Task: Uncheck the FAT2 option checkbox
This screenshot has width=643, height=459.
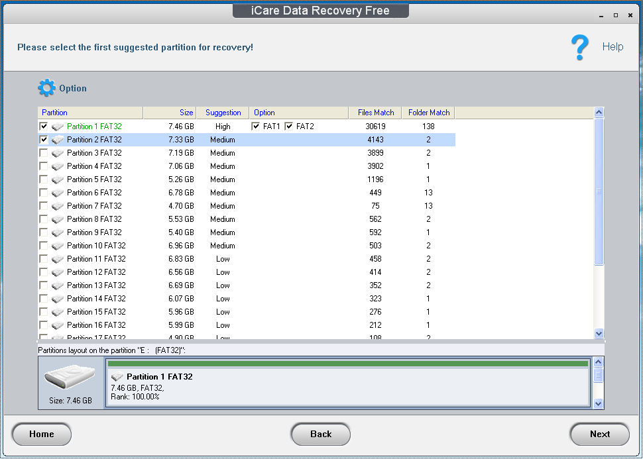Action: (x=288, y=126)
